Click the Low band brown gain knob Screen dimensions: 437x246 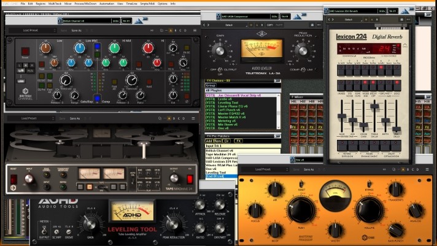click(x=45, y=48)
